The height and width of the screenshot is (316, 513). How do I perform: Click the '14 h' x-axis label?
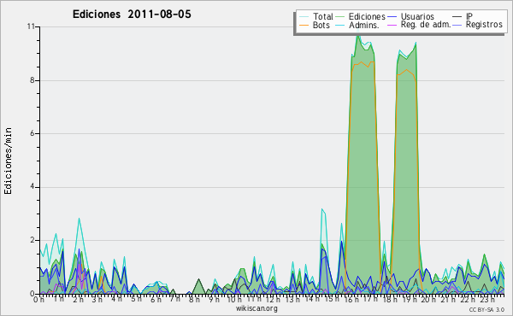coord(311,299)
